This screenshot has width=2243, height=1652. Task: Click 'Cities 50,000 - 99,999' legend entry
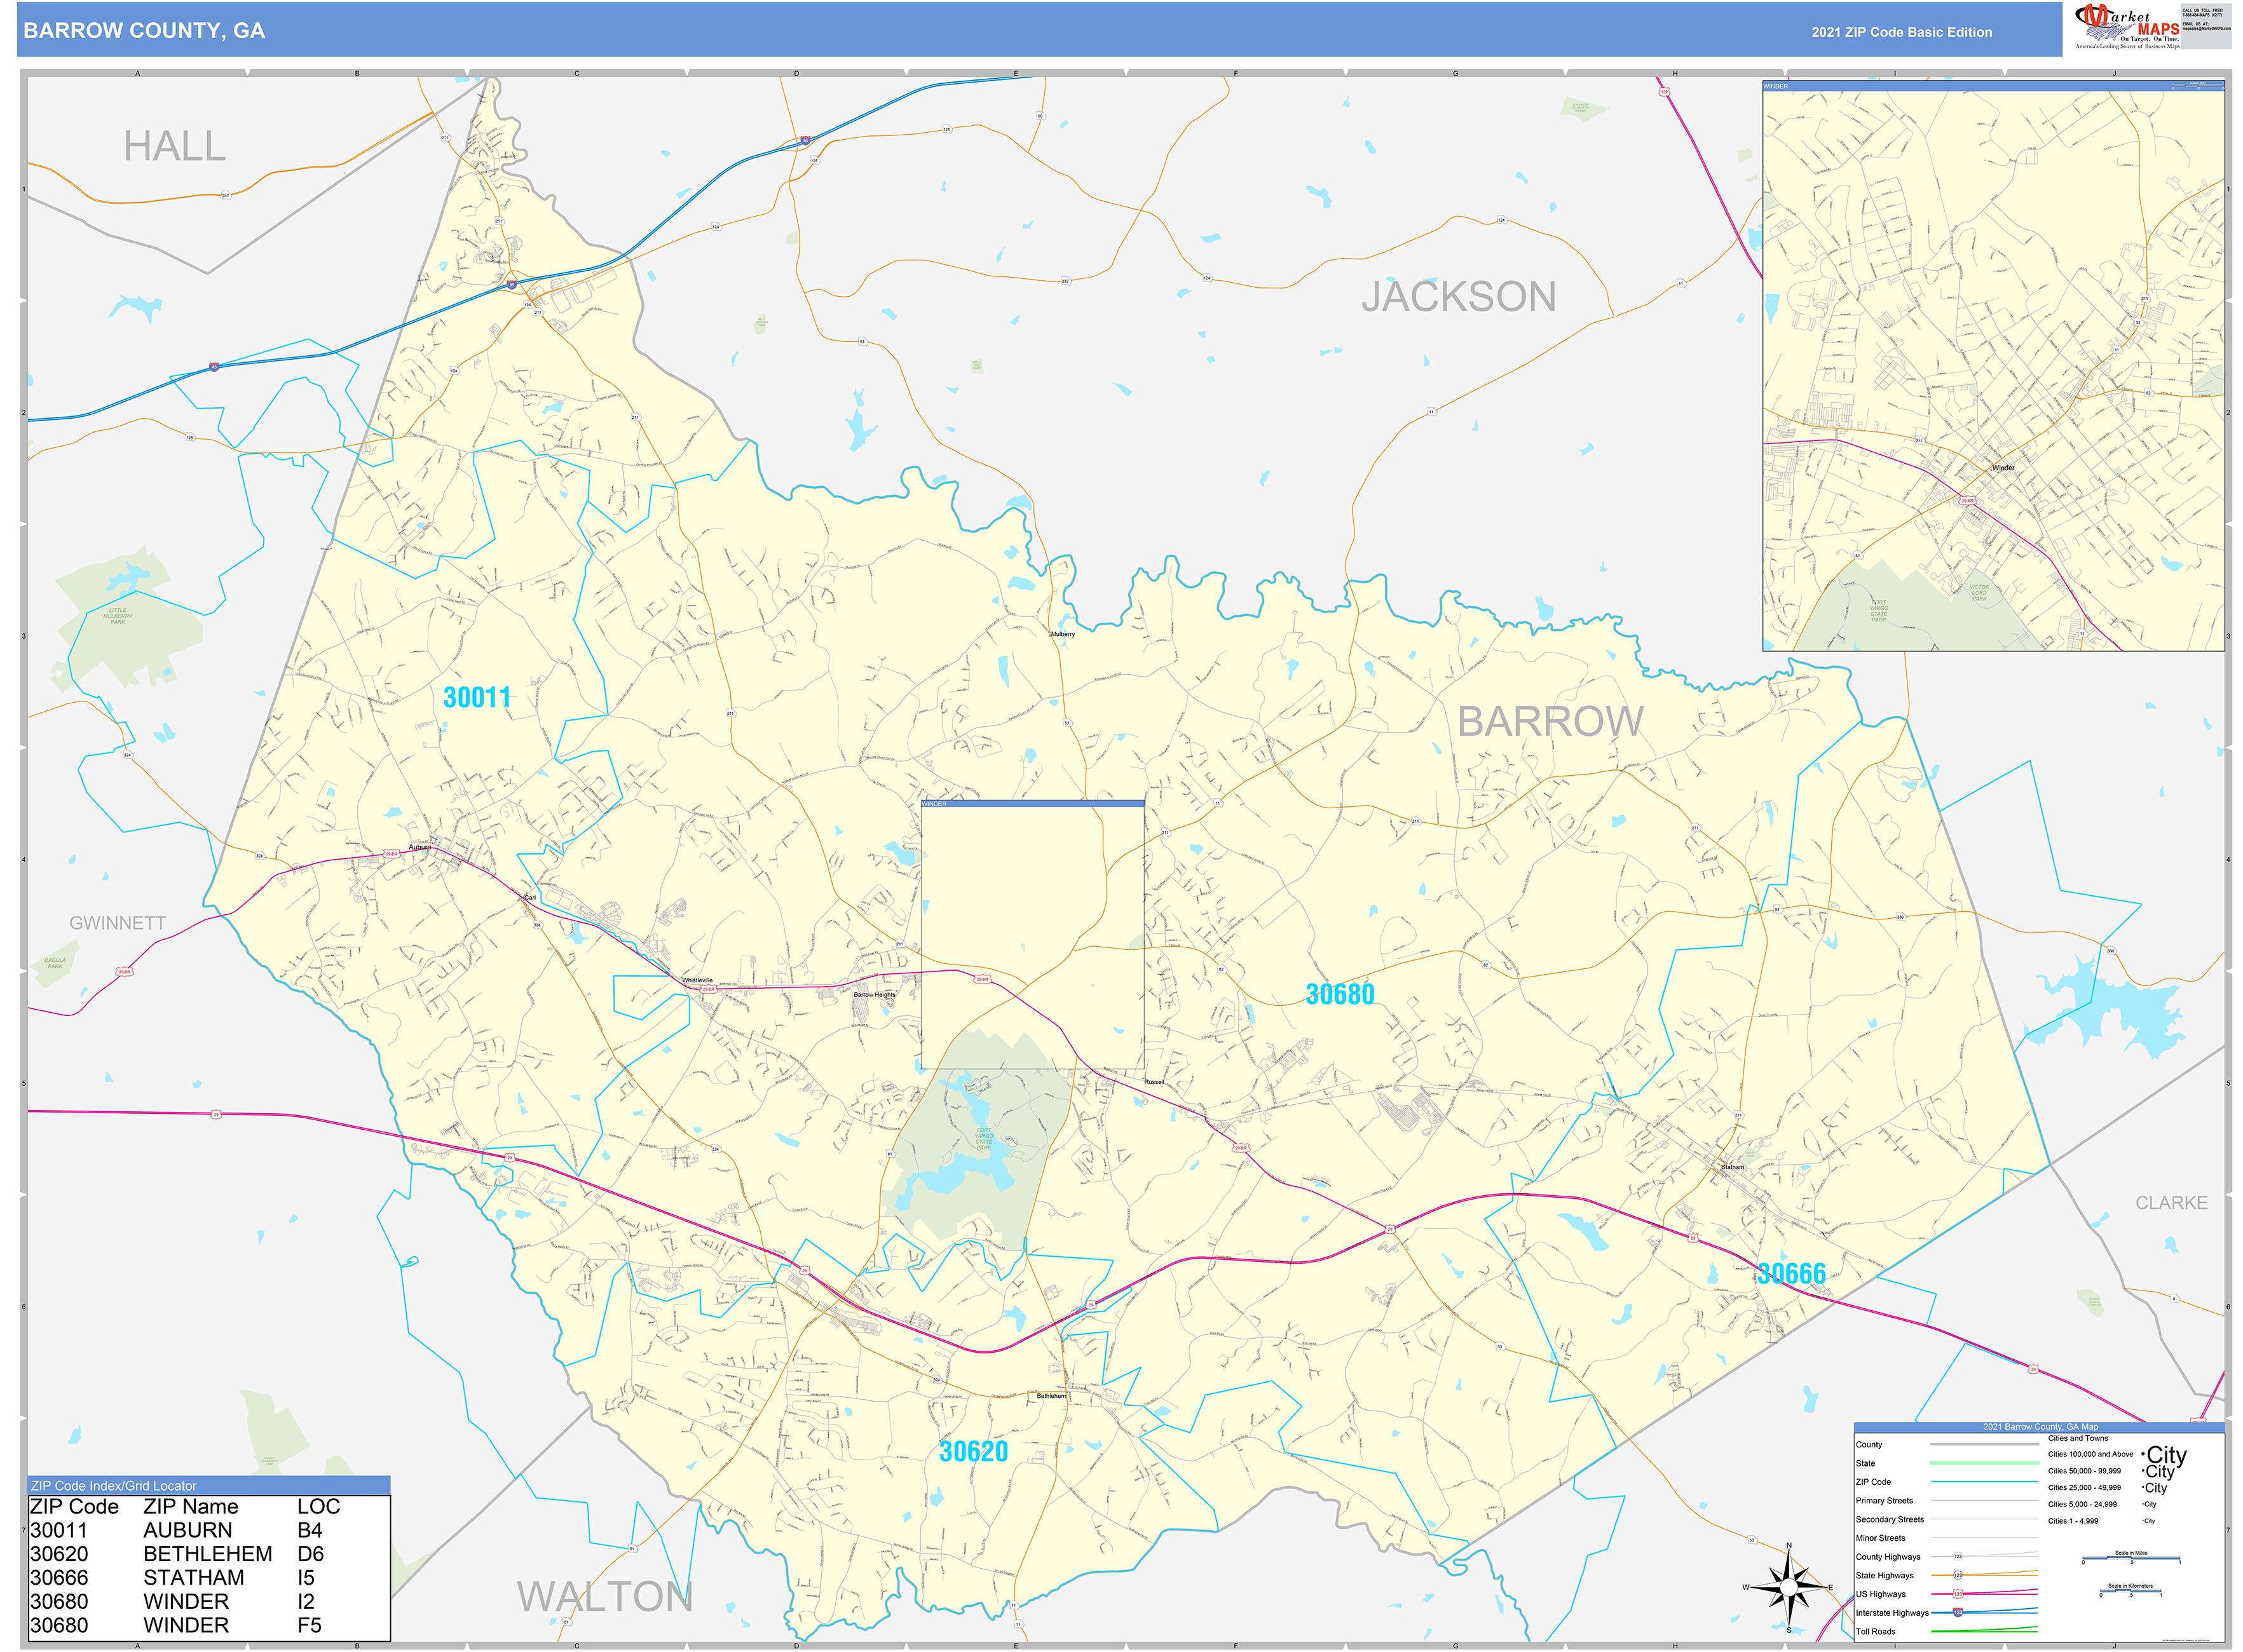tap(2084, 1471)
